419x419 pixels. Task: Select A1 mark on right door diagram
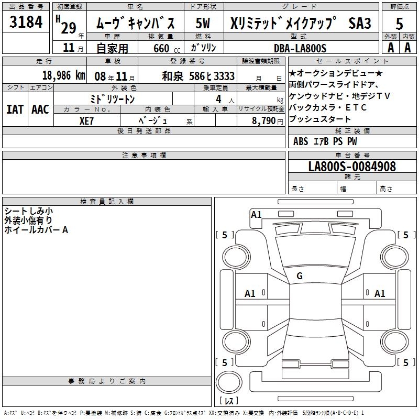point(379,294)
